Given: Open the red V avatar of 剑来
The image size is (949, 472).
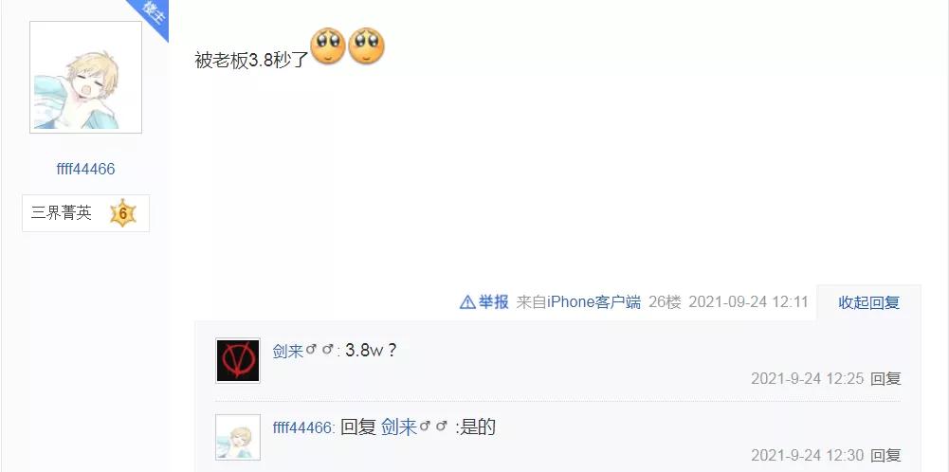Looking at the screenshot, I should tap(238, 361).
